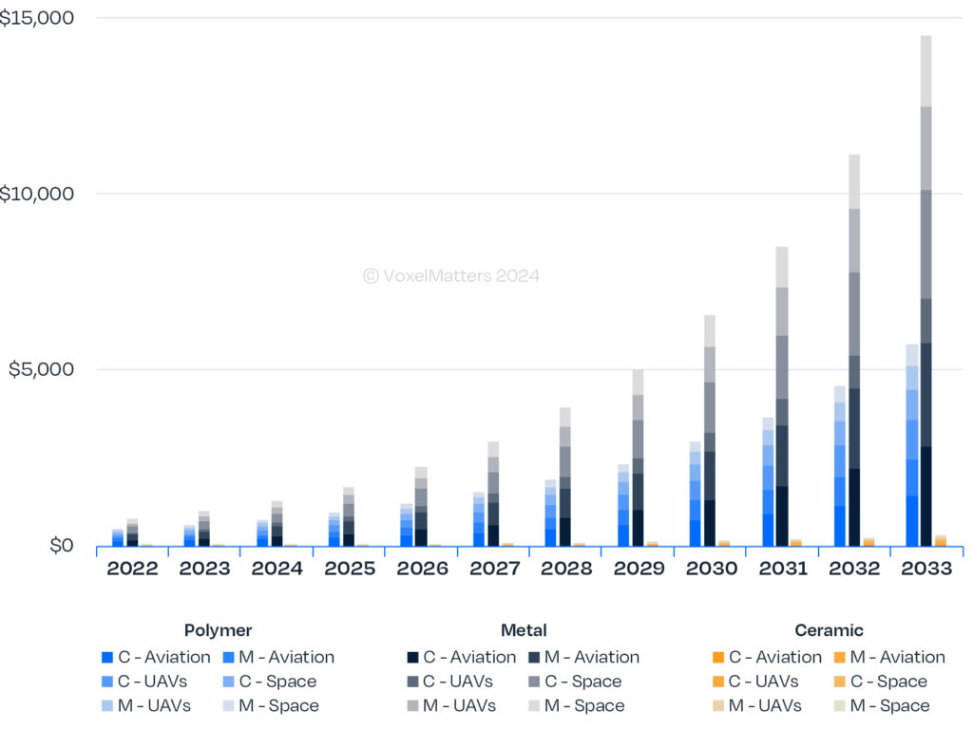The image size is (973, 729).
Task: Click the 2028 year label on the x-axis
Action: click(x=565, y=569)
